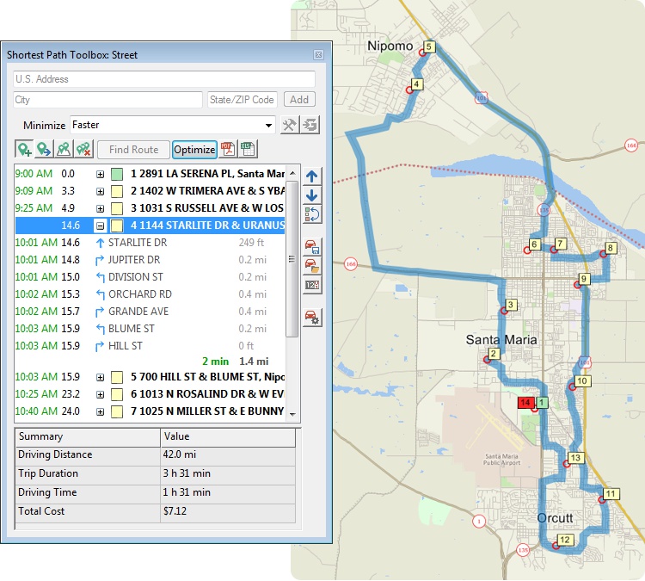Open the Minimize Faster dropdown
645x581 pixels.
[269, 126]
